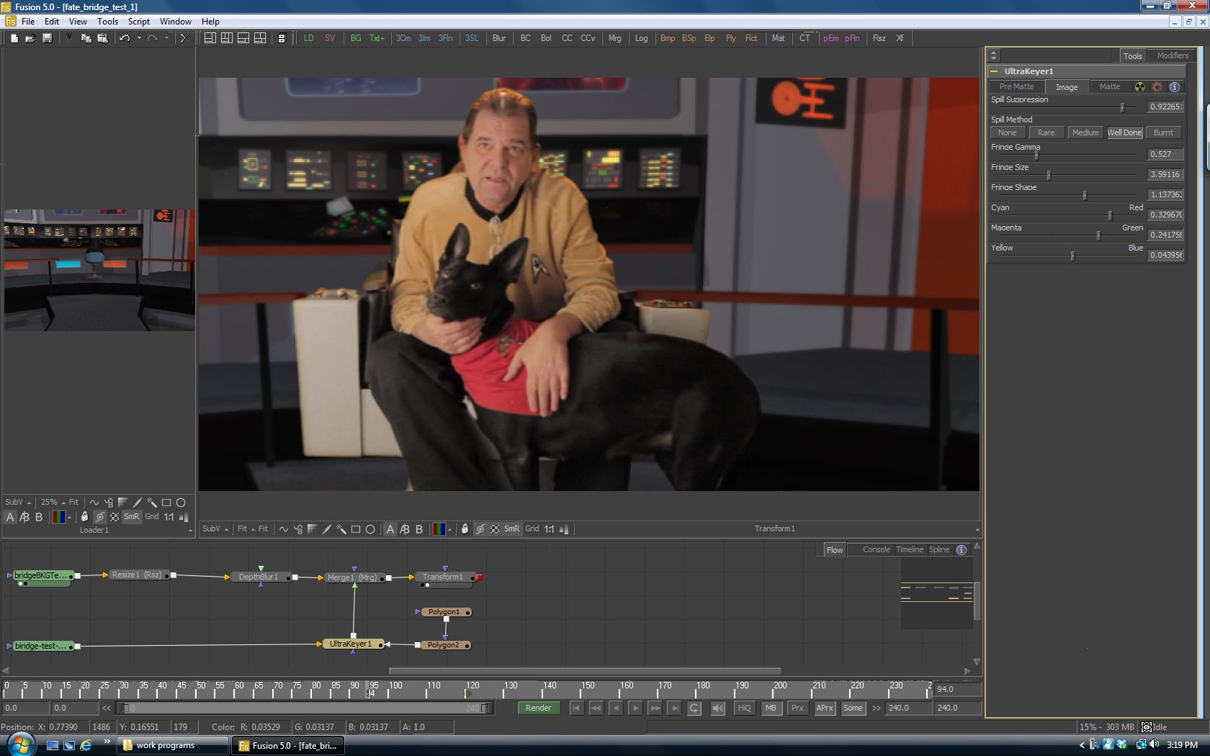Click the Redo arrow icon
The height and width of the screenshot is (756, 1210).
(153, 38)
